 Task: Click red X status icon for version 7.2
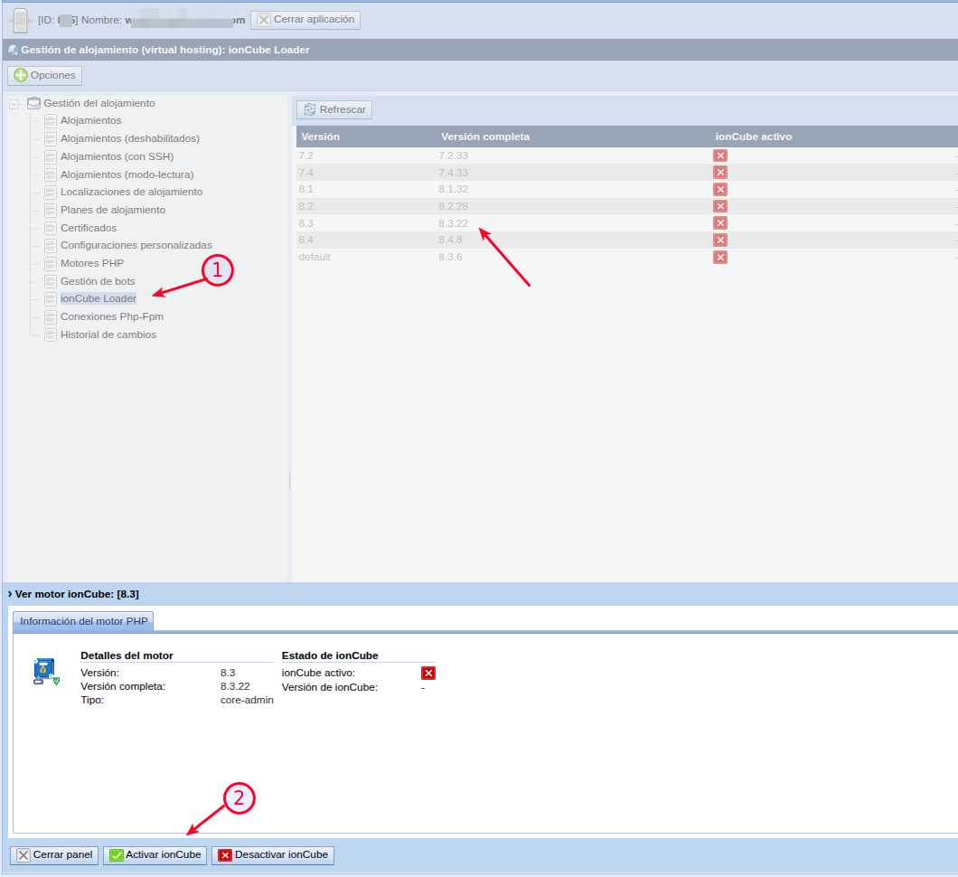tap(719, 156)
